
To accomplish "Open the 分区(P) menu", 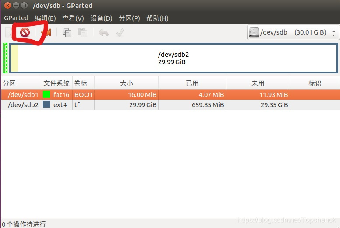I will 129,18.
